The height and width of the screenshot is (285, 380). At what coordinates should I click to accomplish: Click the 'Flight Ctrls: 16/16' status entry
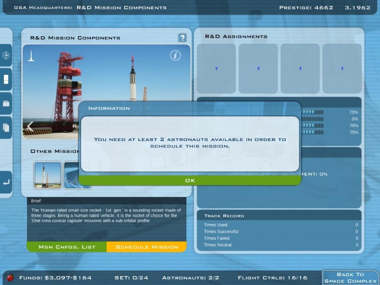point(273,278)
